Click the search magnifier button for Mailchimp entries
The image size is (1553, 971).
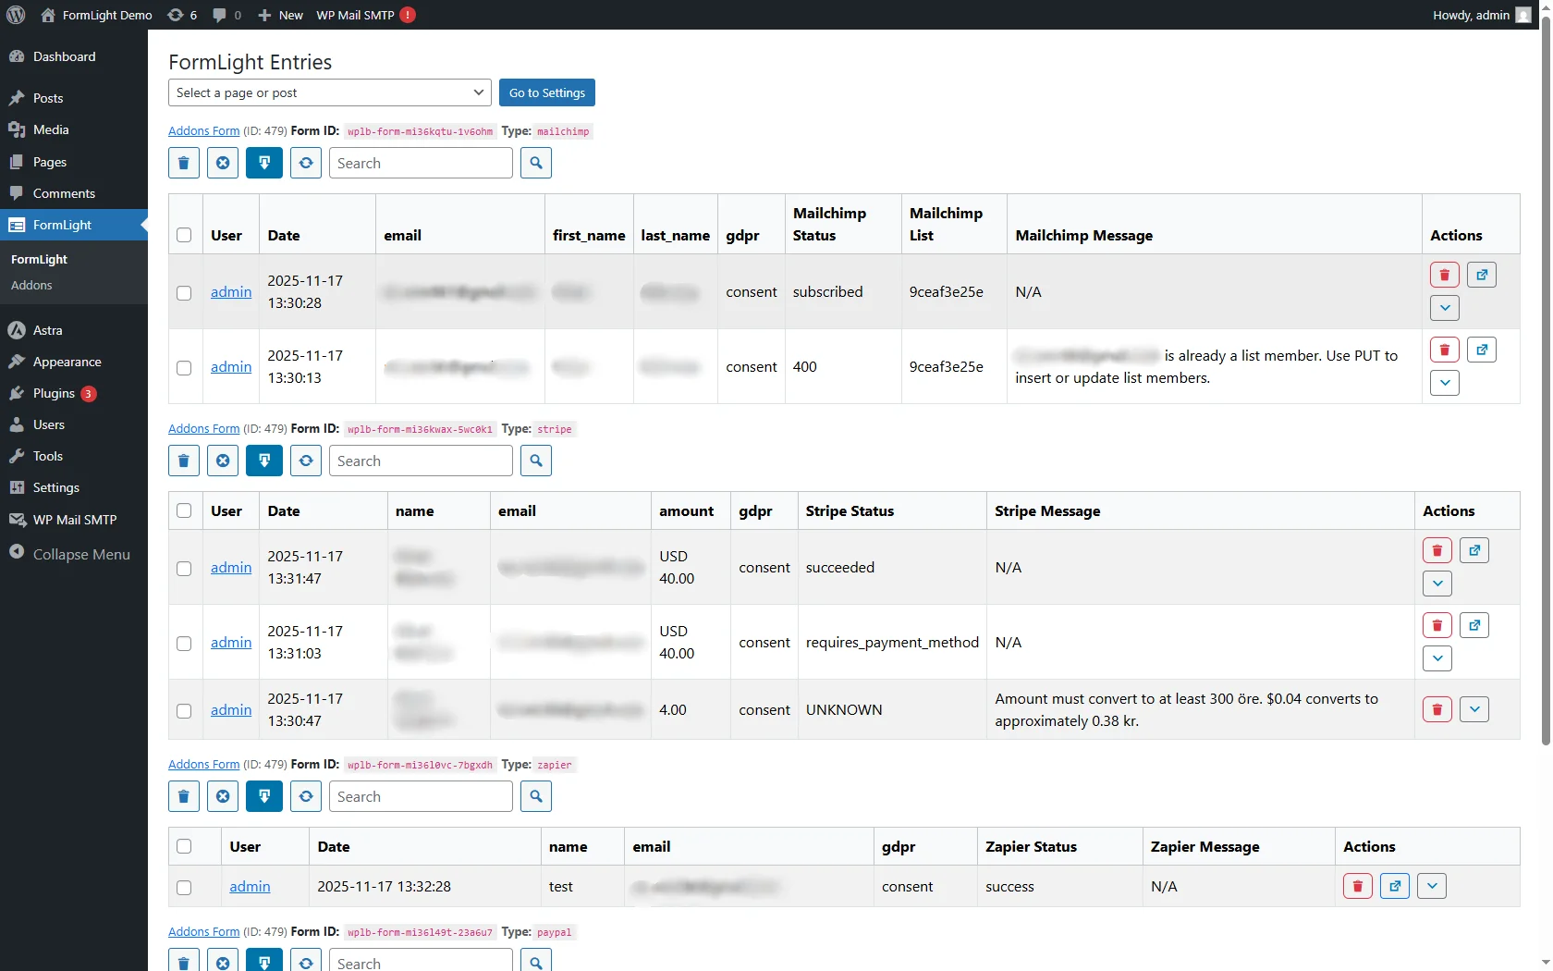536,163
